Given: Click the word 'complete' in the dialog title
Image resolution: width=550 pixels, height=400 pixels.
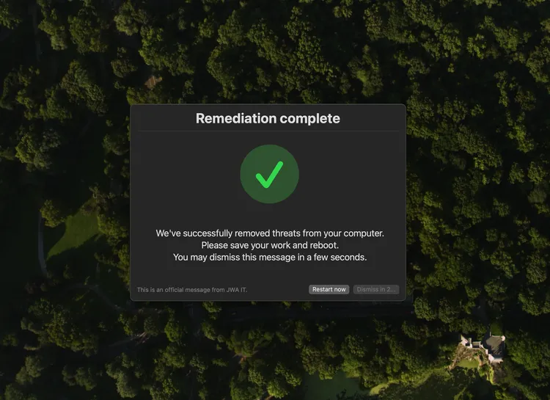Looking at the screenshot, I should pos(310,119).
